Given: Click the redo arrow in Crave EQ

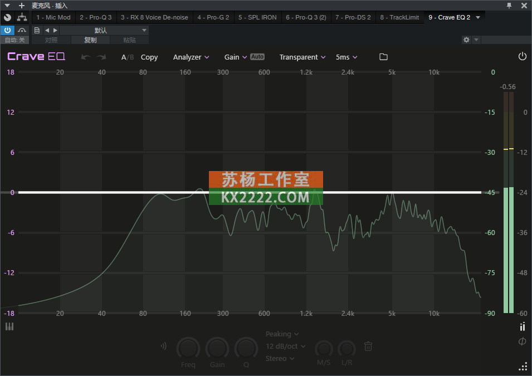Looking at the screenshot, I should (101, 57).
